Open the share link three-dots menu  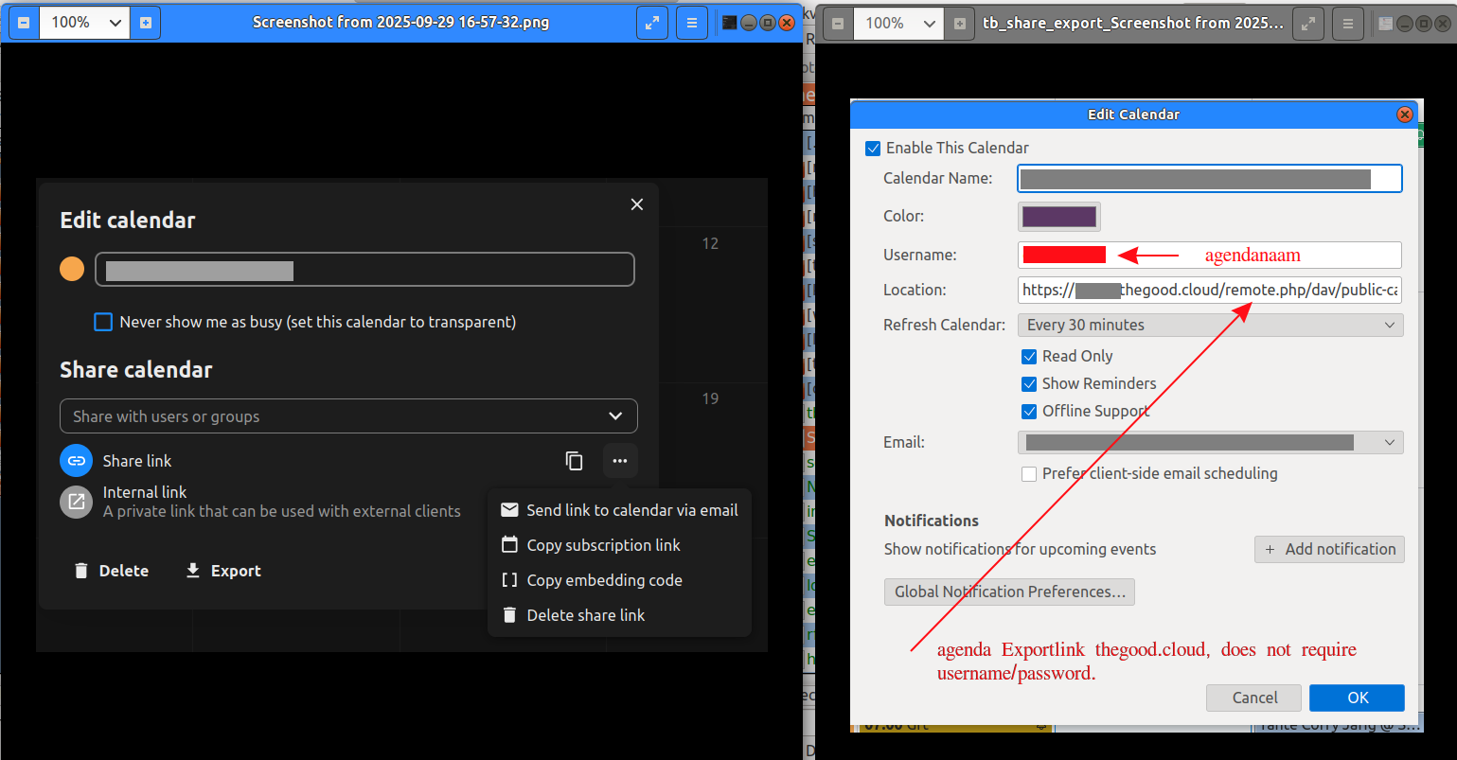[x=619, y=461]
